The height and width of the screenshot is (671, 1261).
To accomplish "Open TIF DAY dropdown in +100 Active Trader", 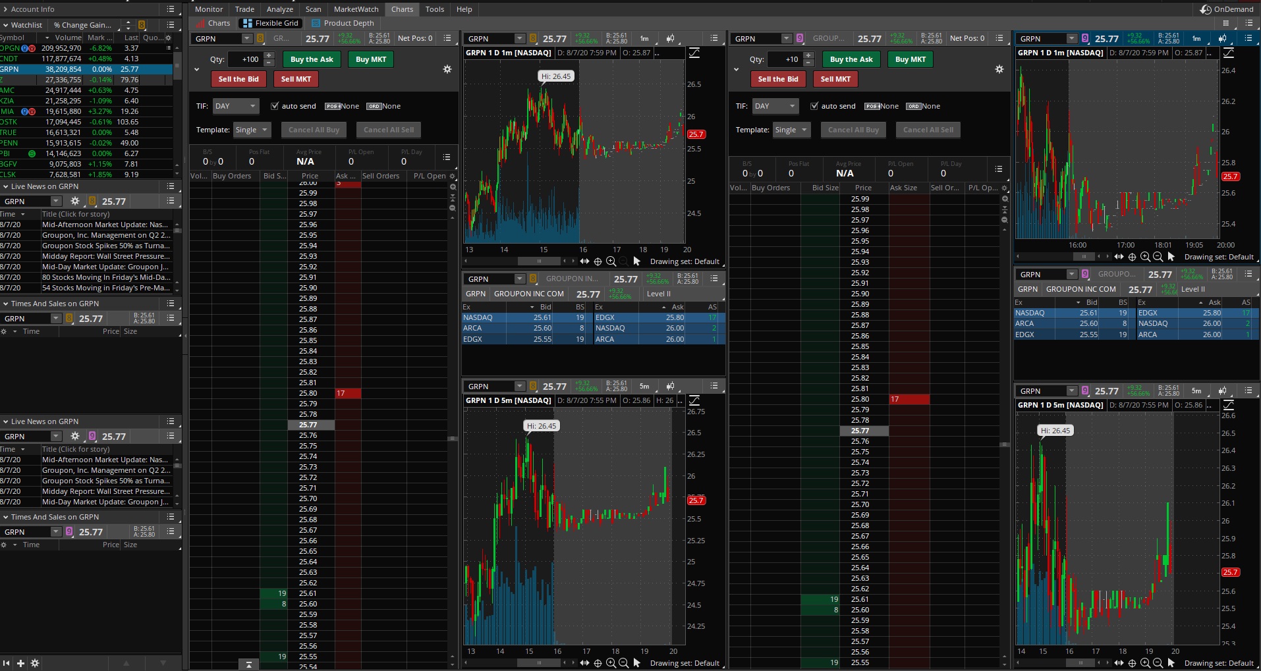I will coord(236,106).
